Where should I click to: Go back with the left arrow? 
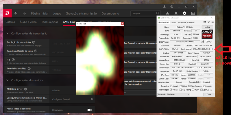click(x=16, y=13)
